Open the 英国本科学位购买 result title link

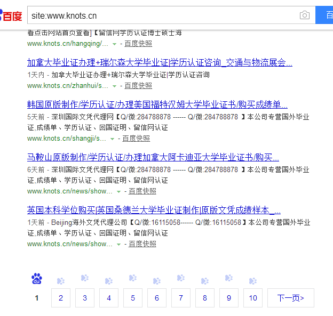(x=154, y=209)
